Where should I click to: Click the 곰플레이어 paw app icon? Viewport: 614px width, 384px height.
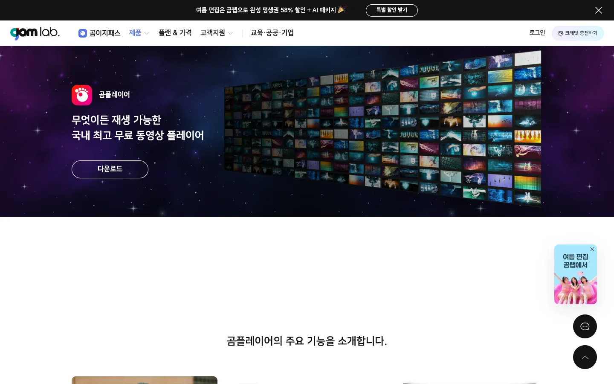click(x=82, y=95)
